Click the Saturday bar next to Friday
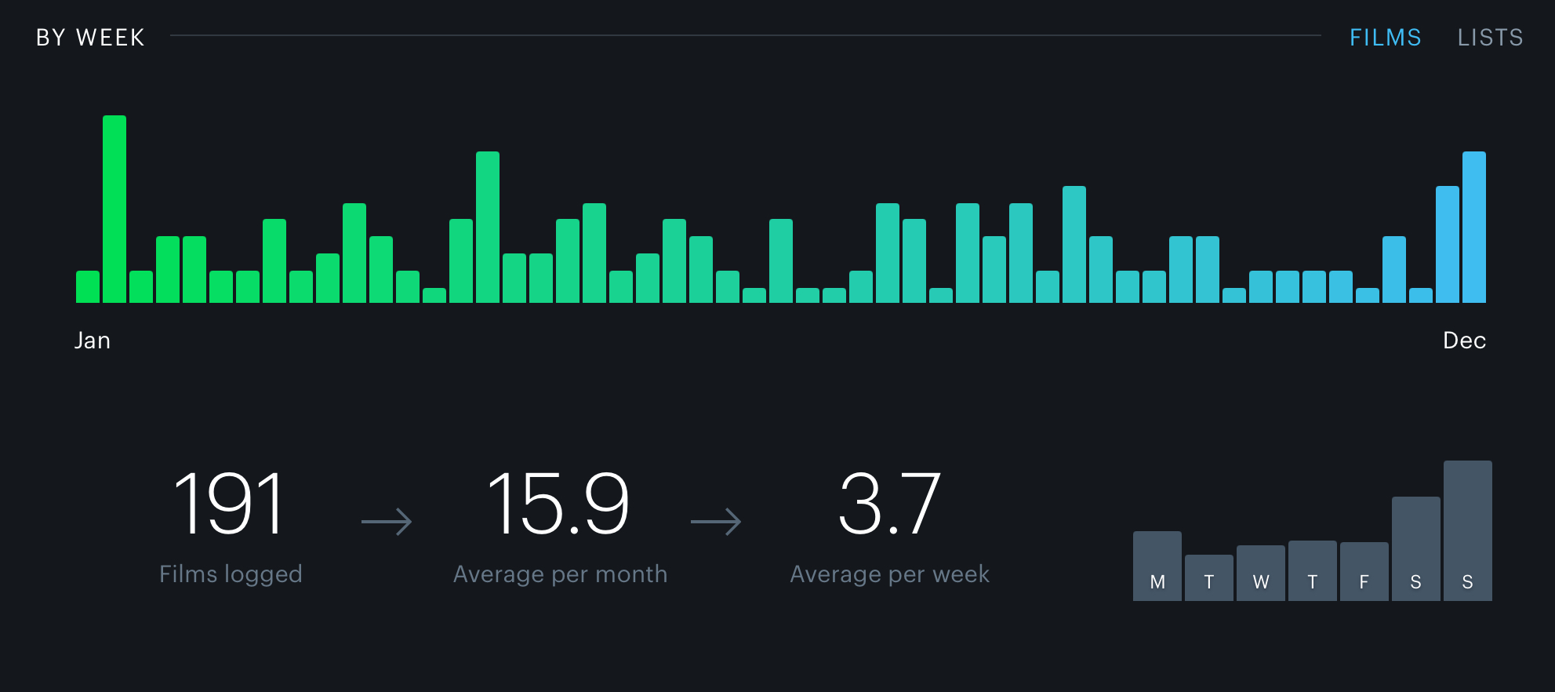This screenshot has width=1555, height=692. click(x=1415, y=549)
